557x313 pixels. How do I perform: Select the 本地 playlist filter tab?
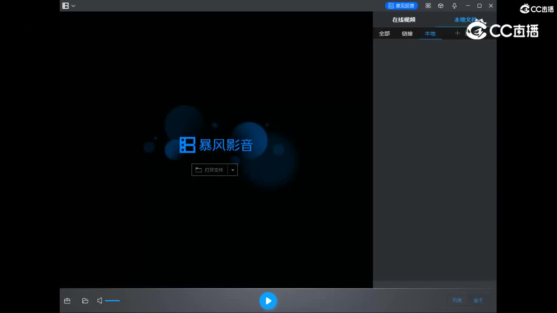coord(430,33)
